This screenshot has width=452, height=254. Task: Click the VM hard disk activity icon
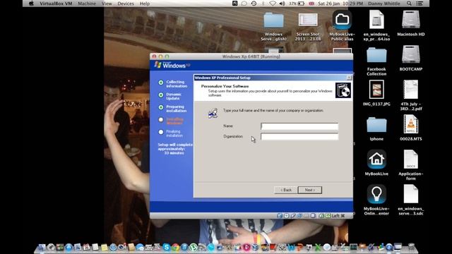(280, 216)
